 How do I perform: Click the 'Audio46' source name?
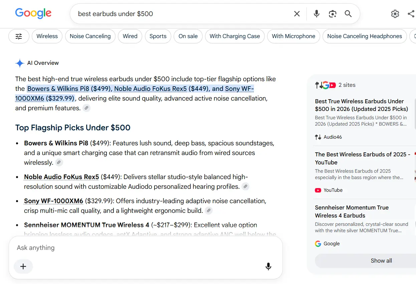coord(333,137)
